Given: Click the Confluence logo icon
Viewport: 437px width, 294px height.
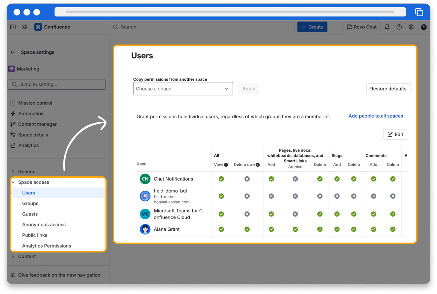Looking at the screenshot, I should (x=38, y=27).
